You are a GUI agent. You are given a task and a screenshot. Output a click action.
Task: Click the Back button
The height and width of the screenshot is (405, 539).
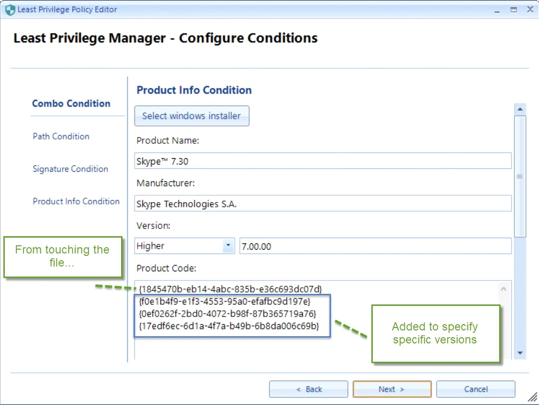(x=308, y=389)
